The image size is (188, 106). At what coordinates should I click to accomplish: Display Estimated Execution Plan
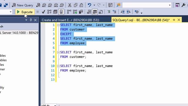click(49, 12)
